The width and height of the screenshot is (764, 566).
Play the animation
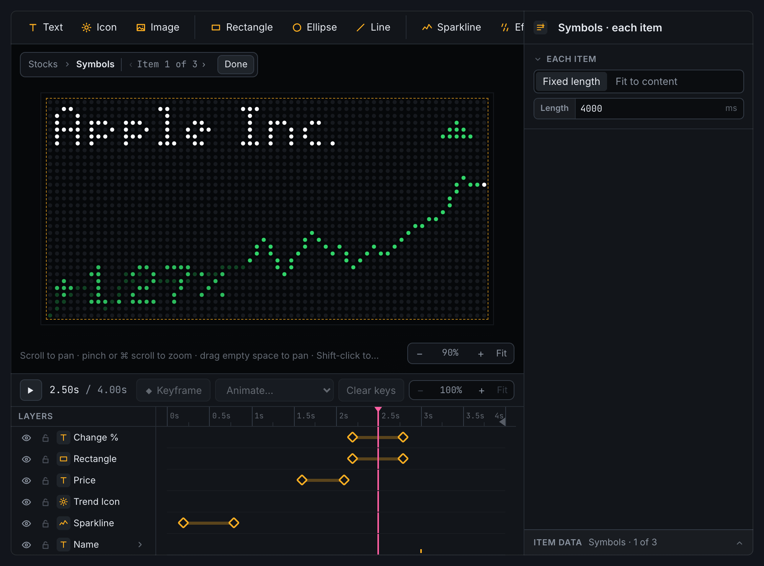[x=31, y=390]
